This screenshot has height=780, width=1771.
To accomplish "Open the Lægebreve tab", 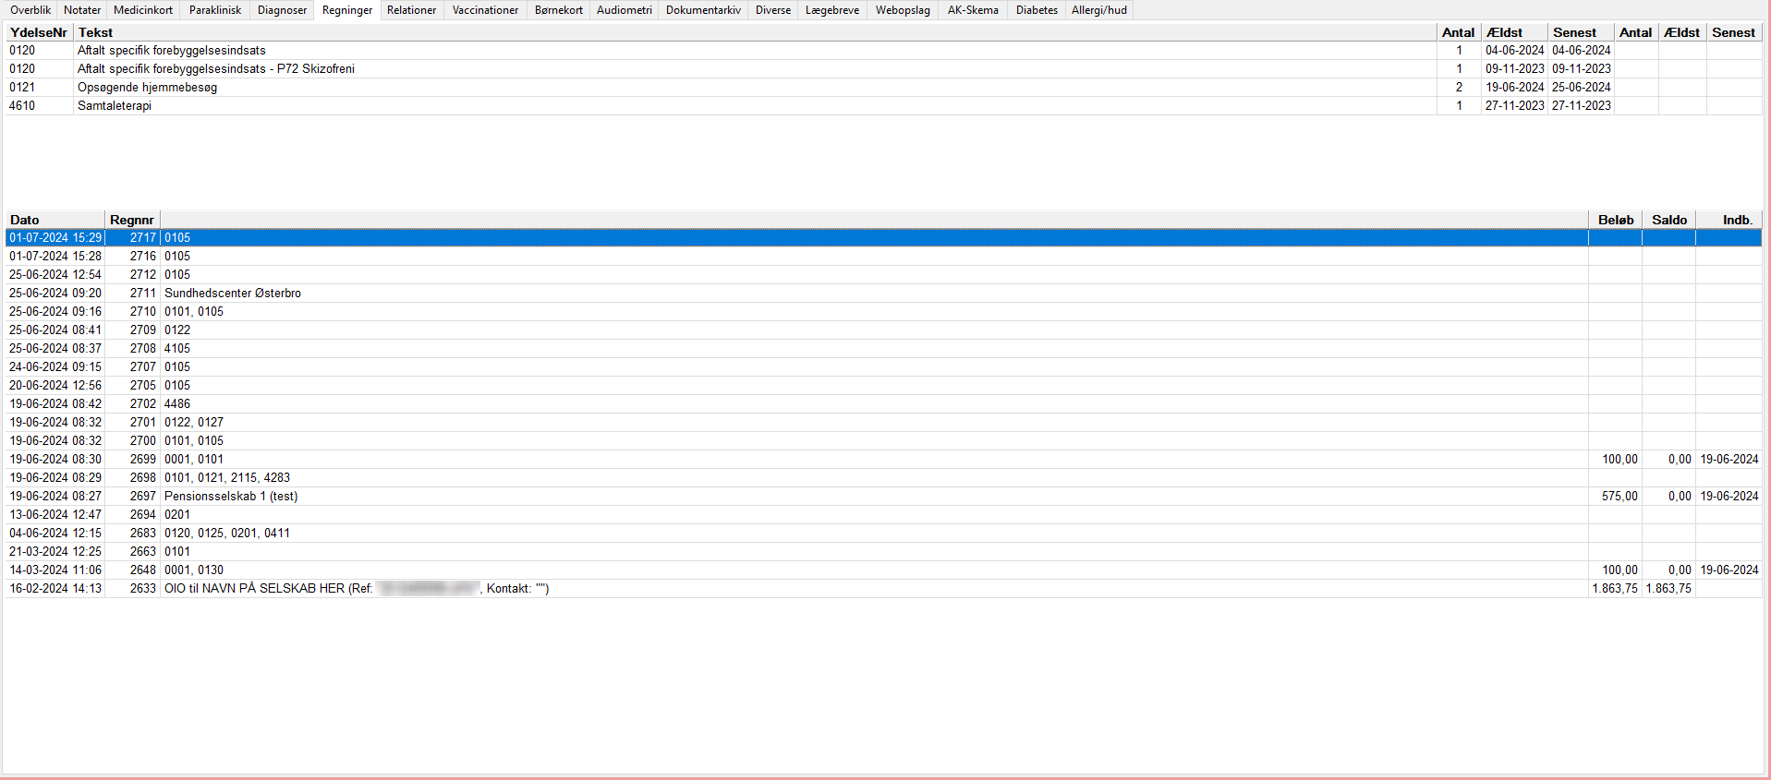I will pyautogui.click(x=832, y=10).
